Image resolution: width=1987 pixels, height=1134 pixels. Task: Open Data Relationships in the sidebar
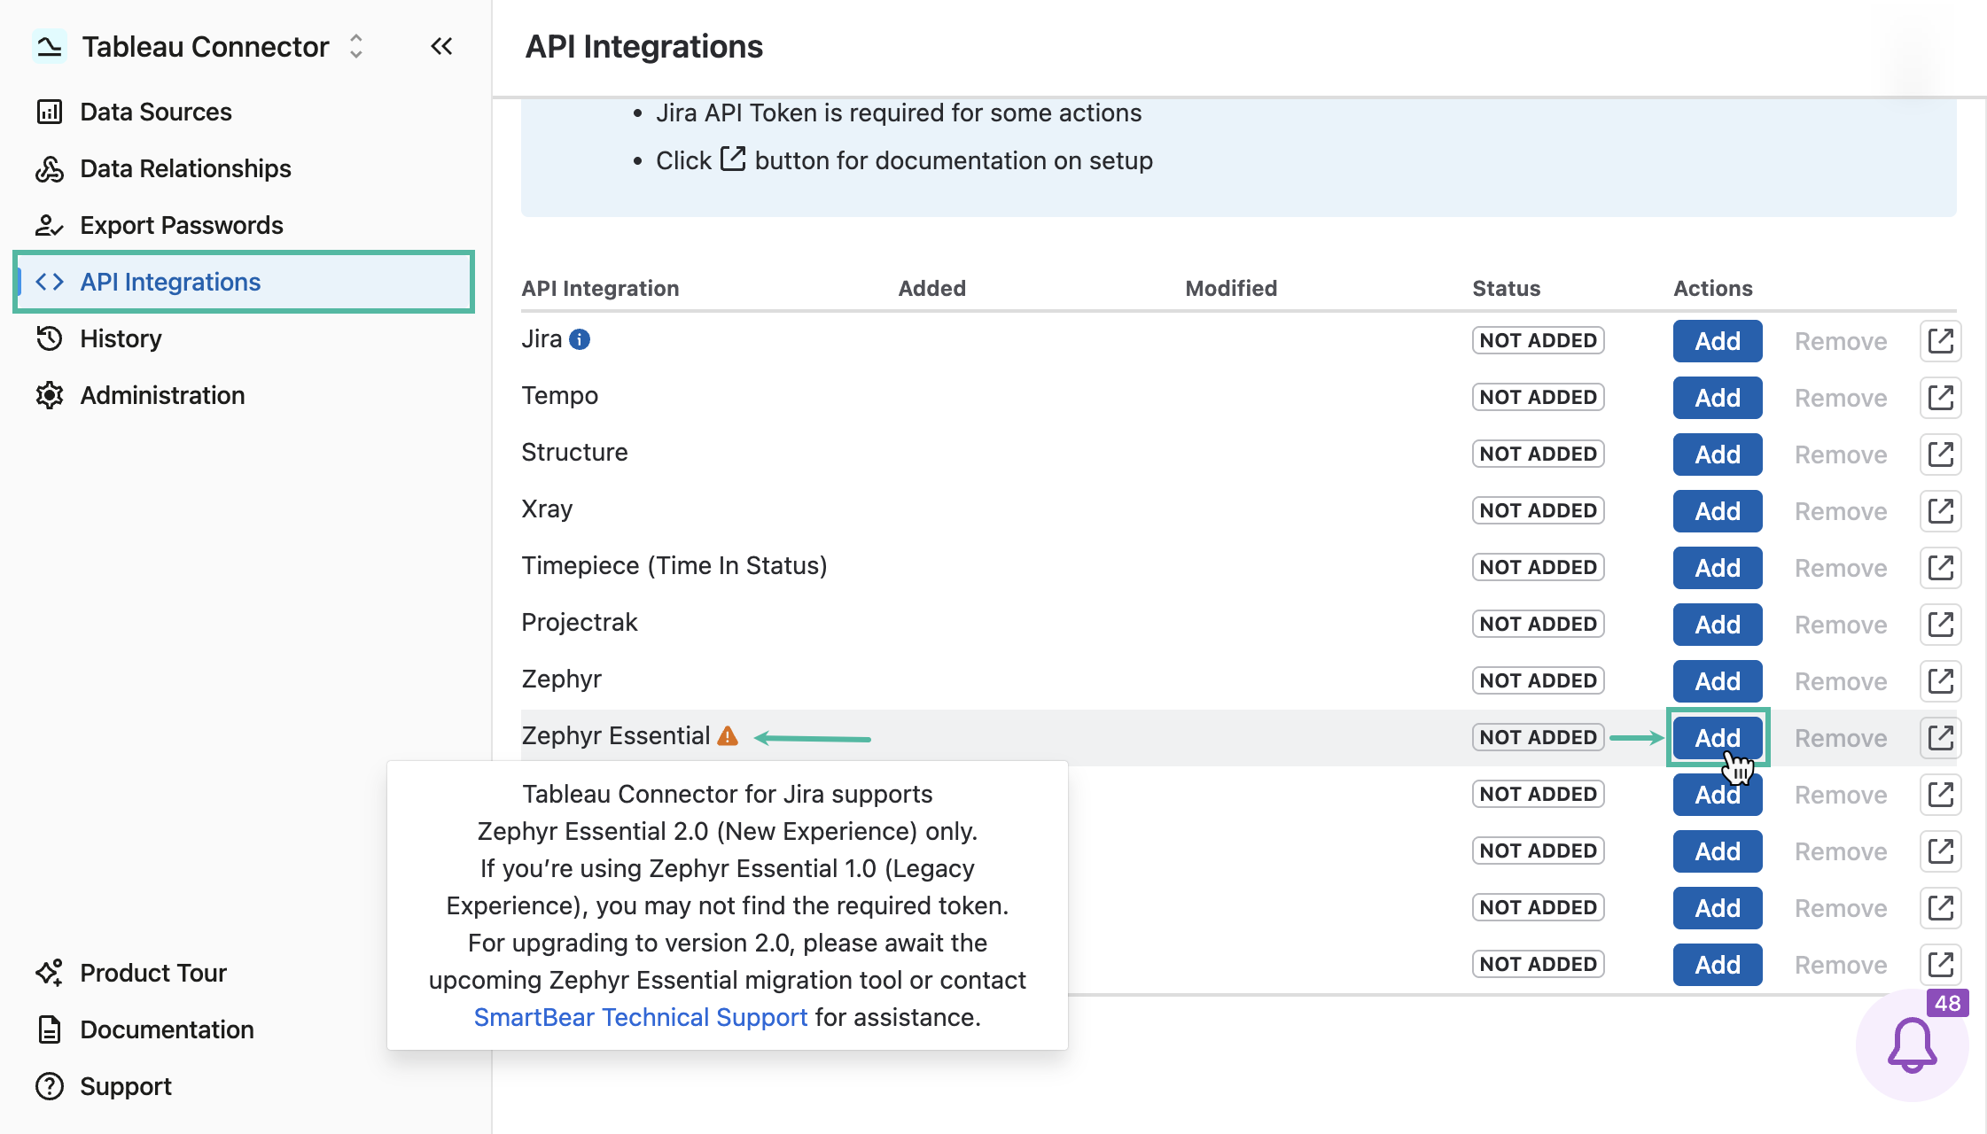(244, 168)
